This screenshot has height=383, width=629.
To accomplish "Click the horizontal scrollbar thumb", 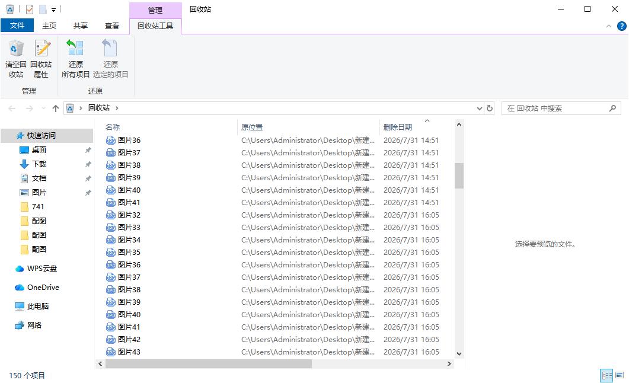I will pyautogui.click(x=209, y=364).
